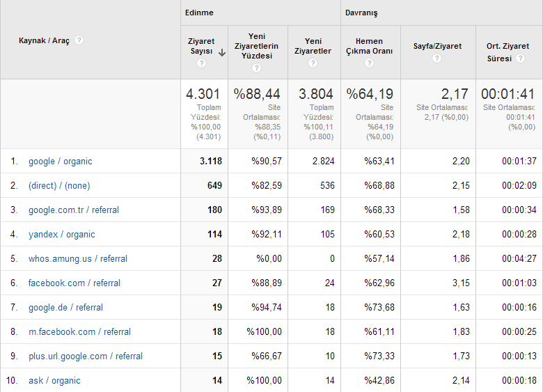Open the ask / organic source link

[54, 381]
